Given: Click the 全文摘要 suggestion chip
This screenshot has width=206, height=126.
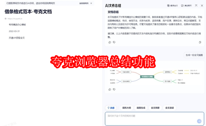Looking at the screenshot, I should point(155,108).
